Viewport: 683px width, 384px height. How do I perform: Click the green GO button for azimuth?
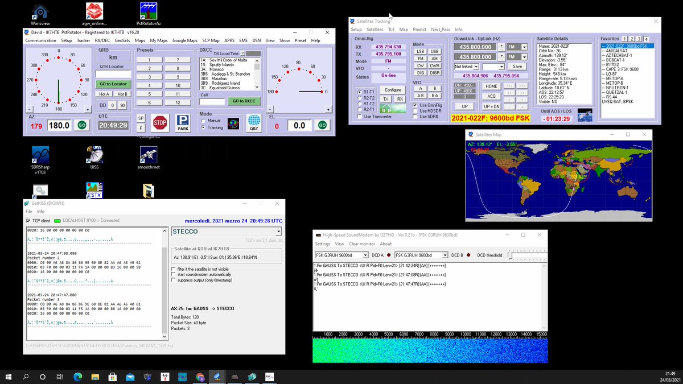(82, 126)
